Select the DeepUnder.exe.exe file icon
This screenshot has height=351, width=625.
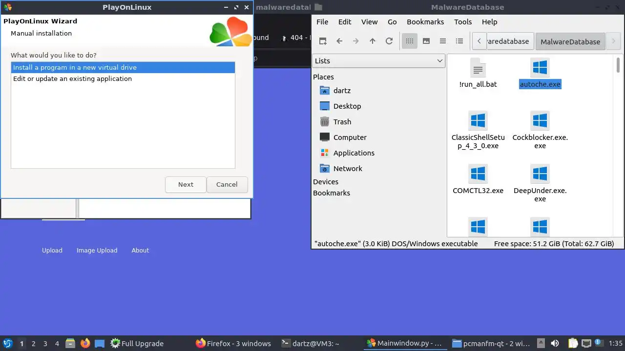(540, 174)
